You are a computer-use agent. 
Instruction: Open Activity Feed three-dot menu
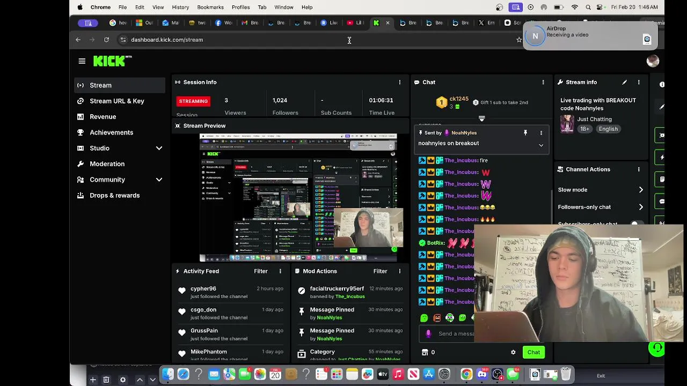pyautogui.click(x=280, y=271)
